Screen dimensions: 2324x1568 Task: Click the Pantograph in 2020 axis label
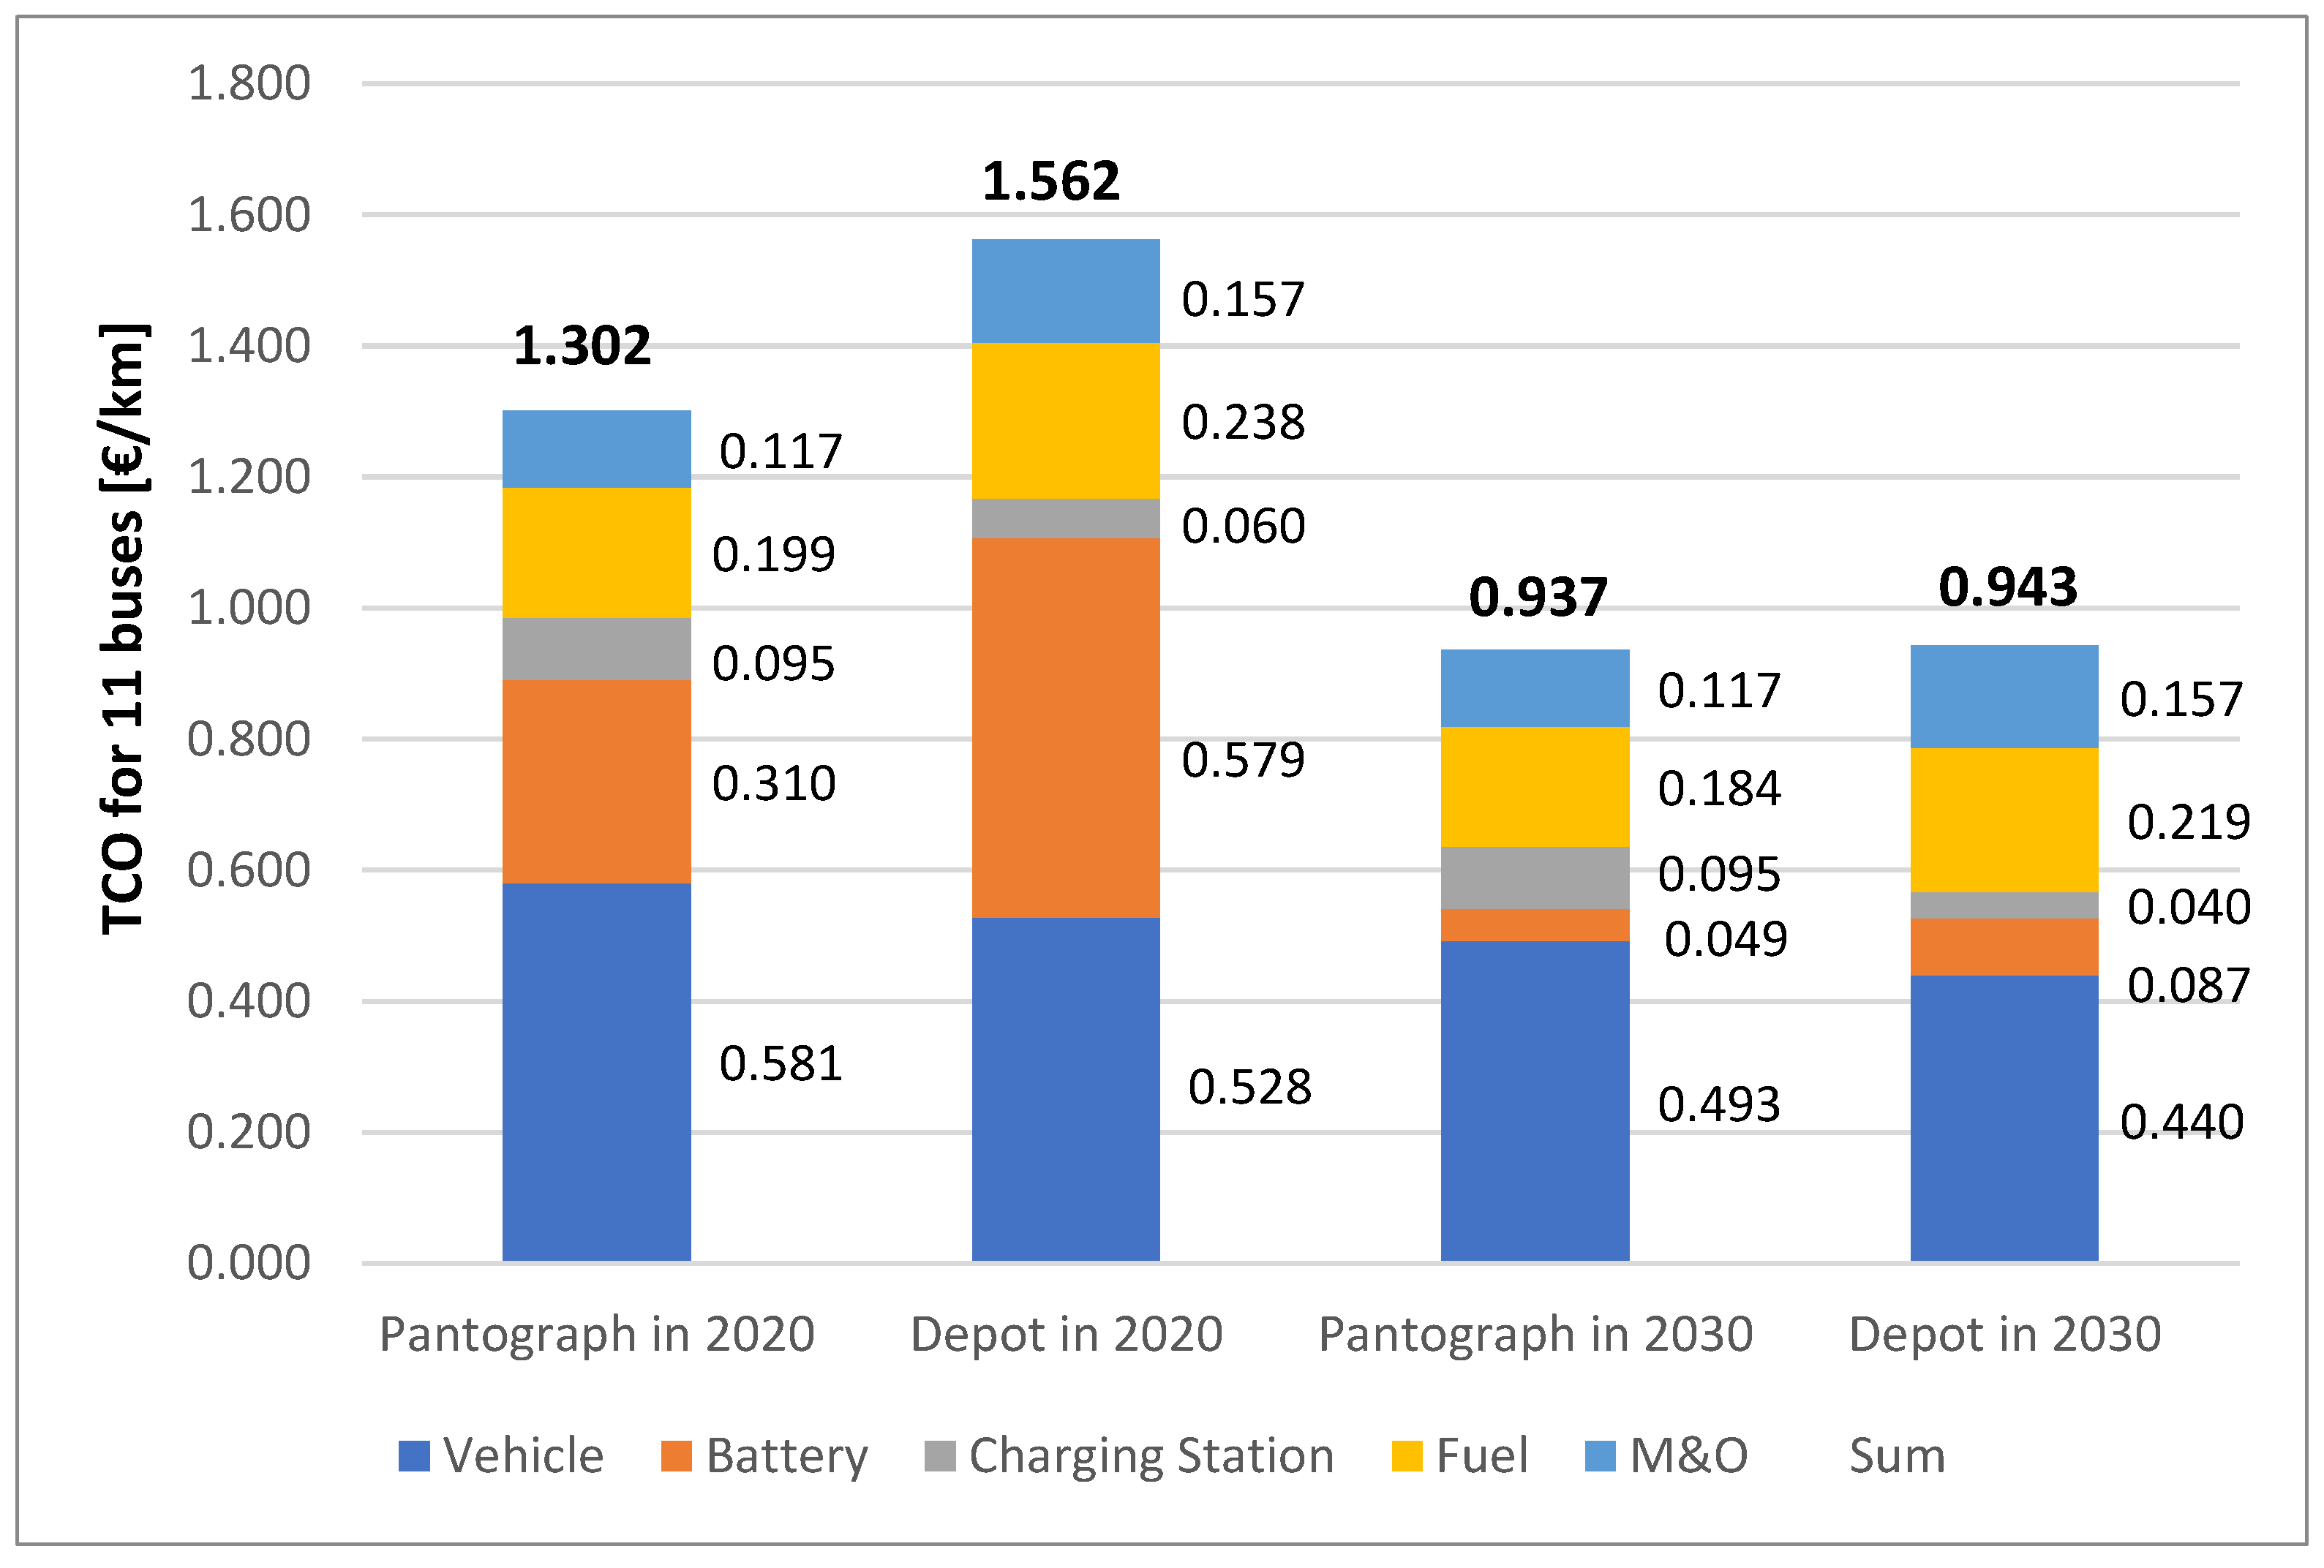[597, 1335]
